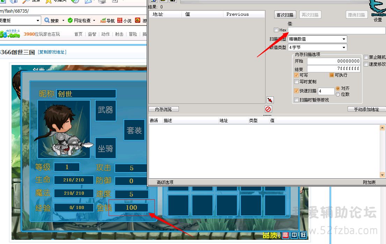386x244 pixels.
Task: Open 附加表 at bottom right
Action: tap(369, 182)
